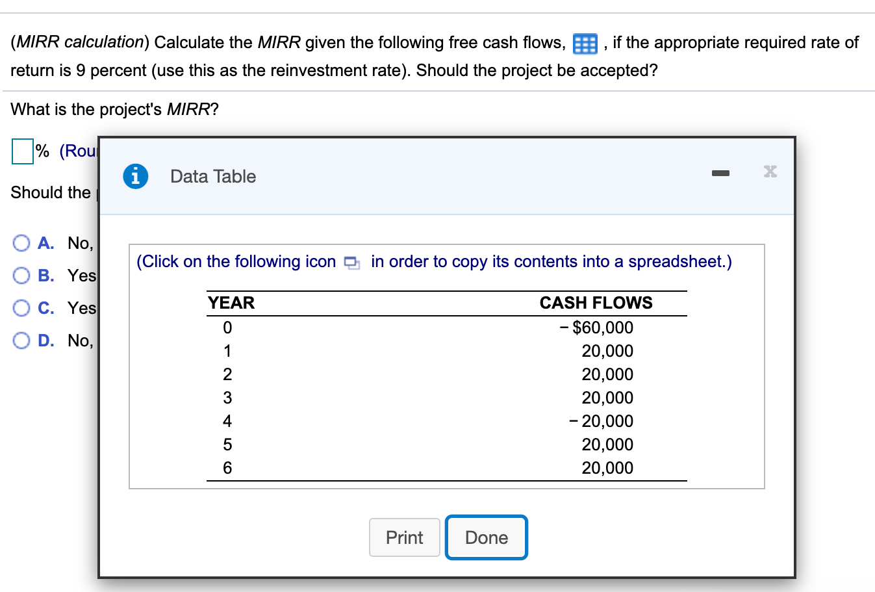Image resolution: width=875 pixels, height=592 pixels.
Task: Click the negative 20,000 cash flow entry
Action: pos(601,420)
